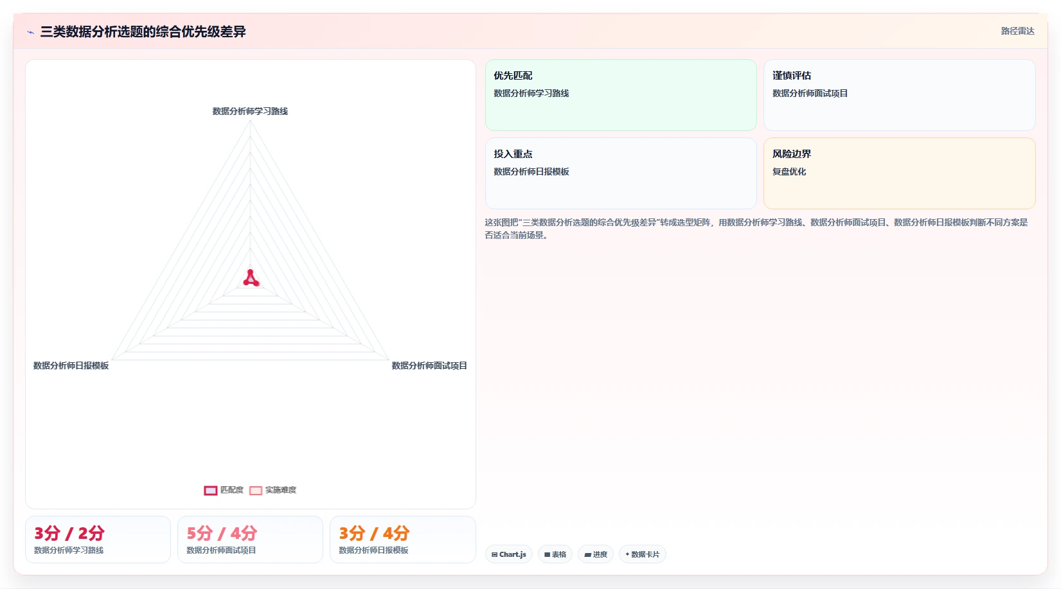Click the 进度 tag chip
The width and height of the screenshot is (1061, 589).
pyautogui.click(x=596, y=554)
